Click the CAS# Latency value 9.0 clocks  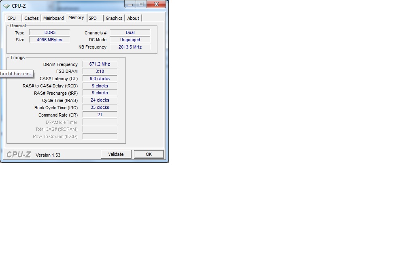100,79
